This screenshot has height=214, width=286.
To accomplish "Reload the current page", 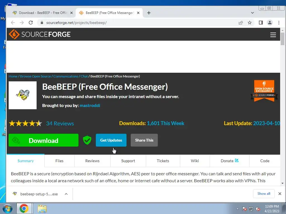I will point(31,23).
